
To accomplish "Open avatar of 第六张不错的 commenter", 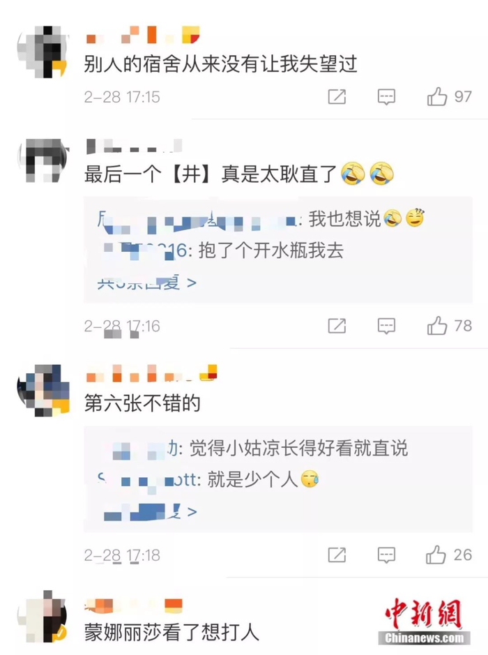I will pos(43,390).
